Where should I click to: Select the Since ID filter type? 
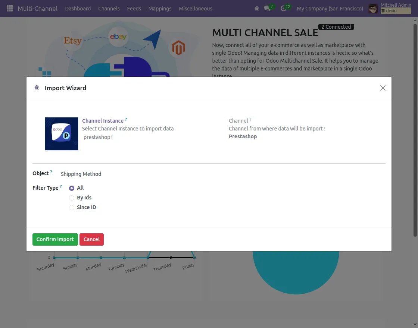(71, 208)
